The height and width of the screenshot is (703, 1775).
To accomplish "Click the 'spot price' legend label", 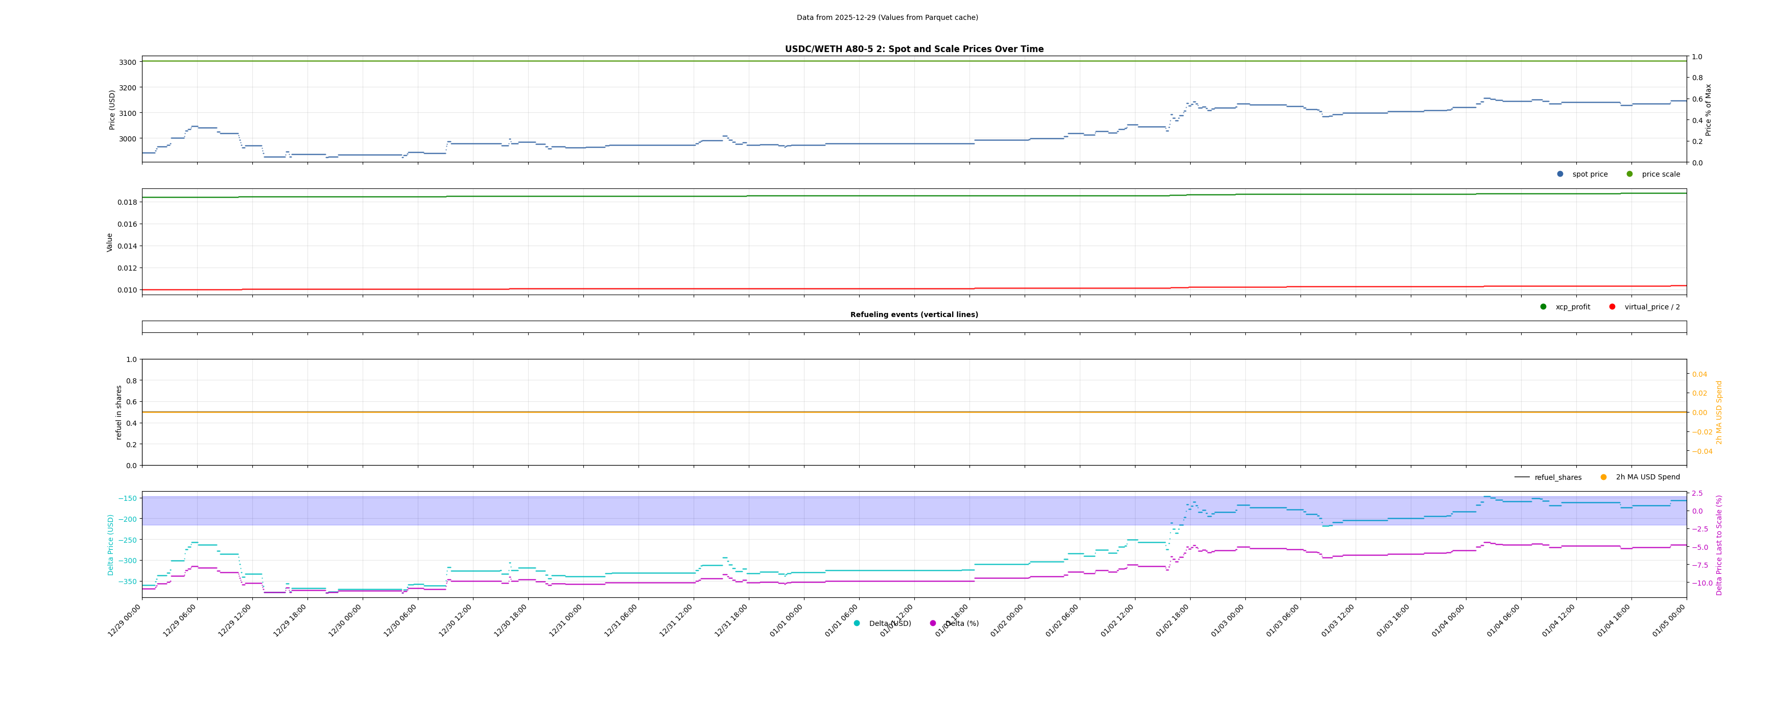I will click(x=1590, y=174).
